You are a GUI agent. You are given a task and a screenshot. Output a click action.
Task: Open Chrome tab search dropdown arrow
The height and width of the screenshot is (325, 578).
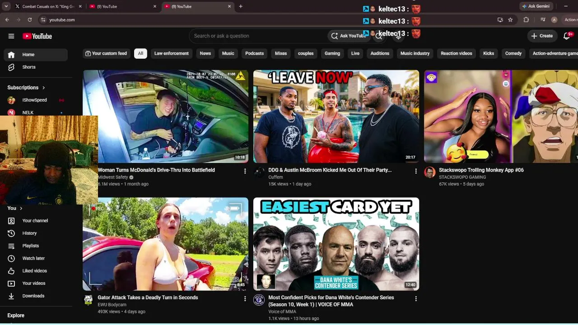tap(6, 6)
